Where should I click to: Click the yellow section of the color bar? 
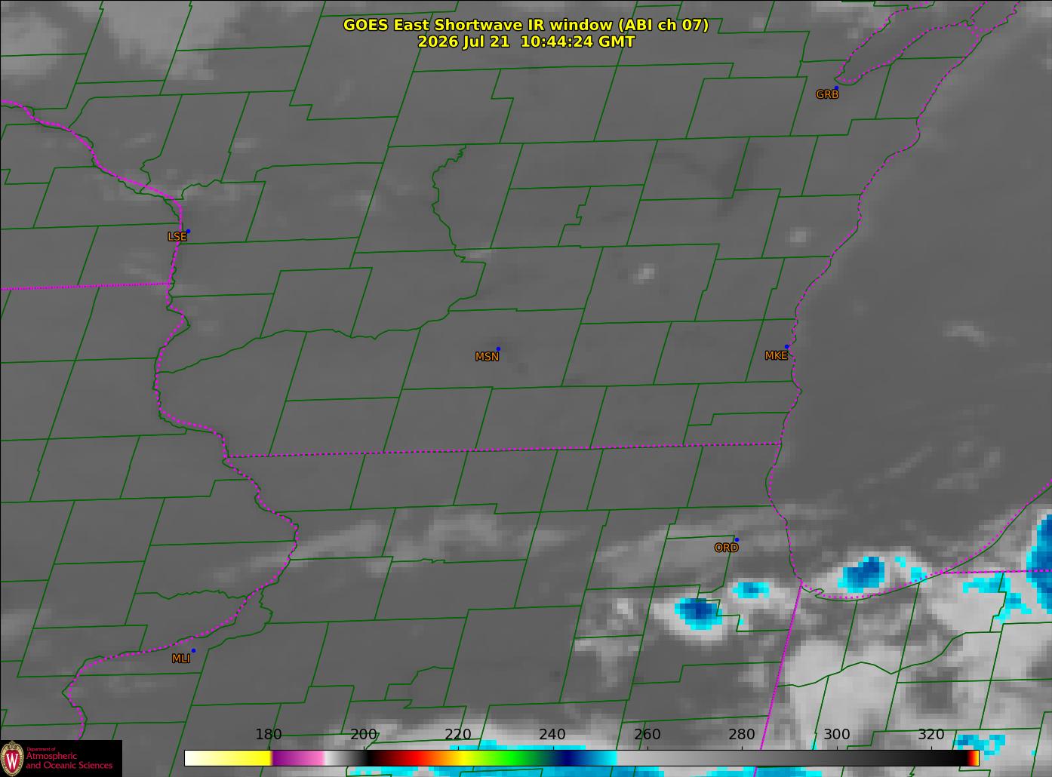241,757
